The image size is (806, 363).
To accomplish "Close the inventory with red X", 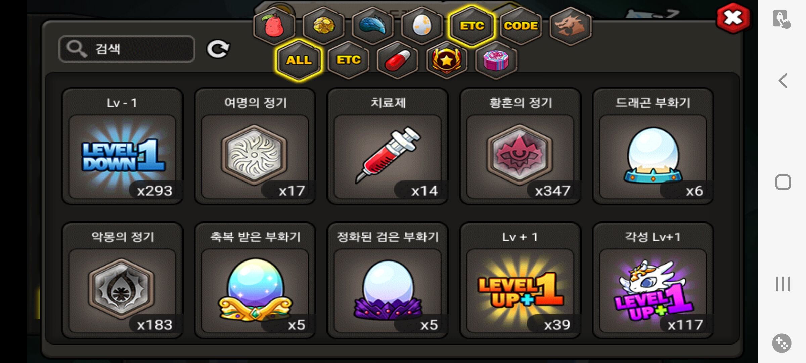I will (x=733, y=18).
